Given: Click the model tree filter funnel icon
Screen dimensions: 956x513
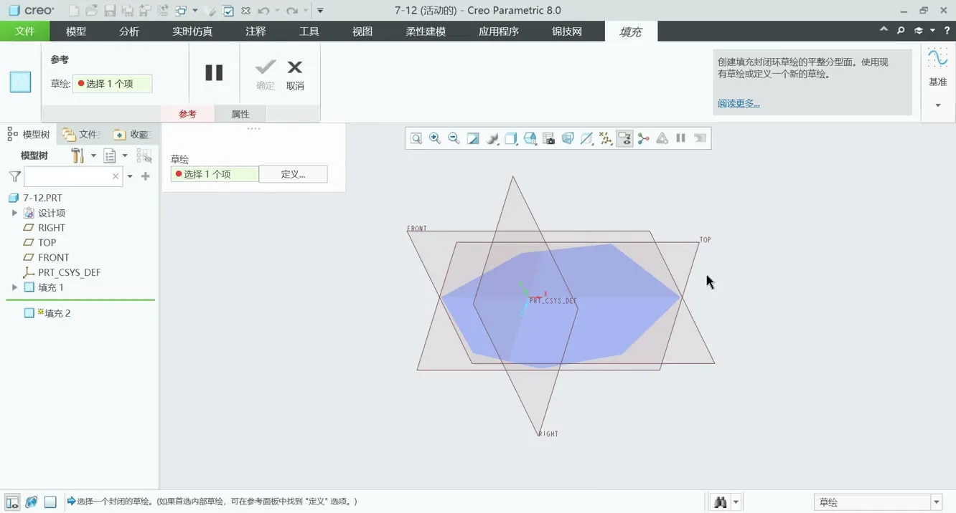Looking at the screenshot, I should click(14, 176).
